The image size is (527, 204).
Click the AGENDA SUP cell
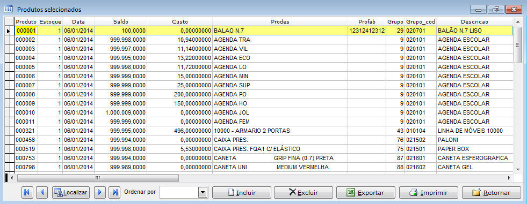pos(280,85)
